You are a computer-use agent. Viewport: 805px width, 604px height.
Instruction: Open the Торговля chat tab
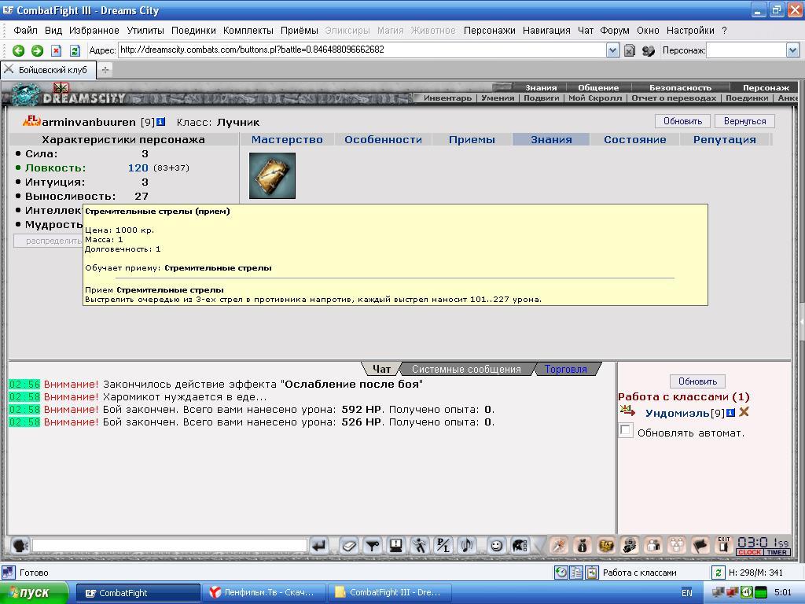[x=565, y=369]
